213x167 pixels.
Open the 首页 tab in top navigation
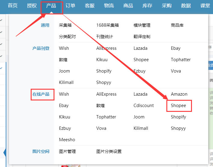click(x=13, y=6)
